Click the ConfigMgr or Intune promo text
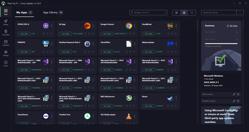 [221, 116]
